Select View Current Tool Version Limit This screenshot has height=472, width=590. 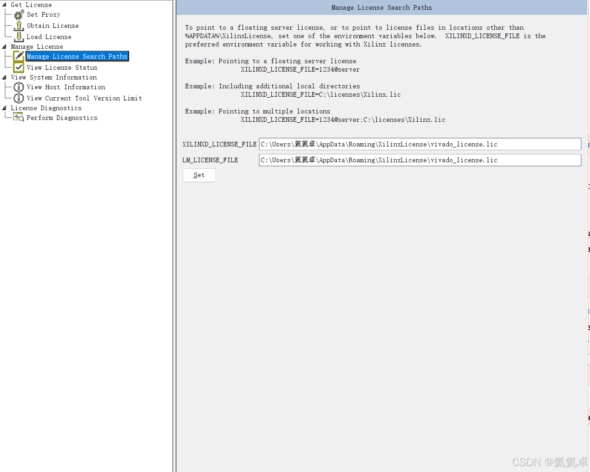84,99
